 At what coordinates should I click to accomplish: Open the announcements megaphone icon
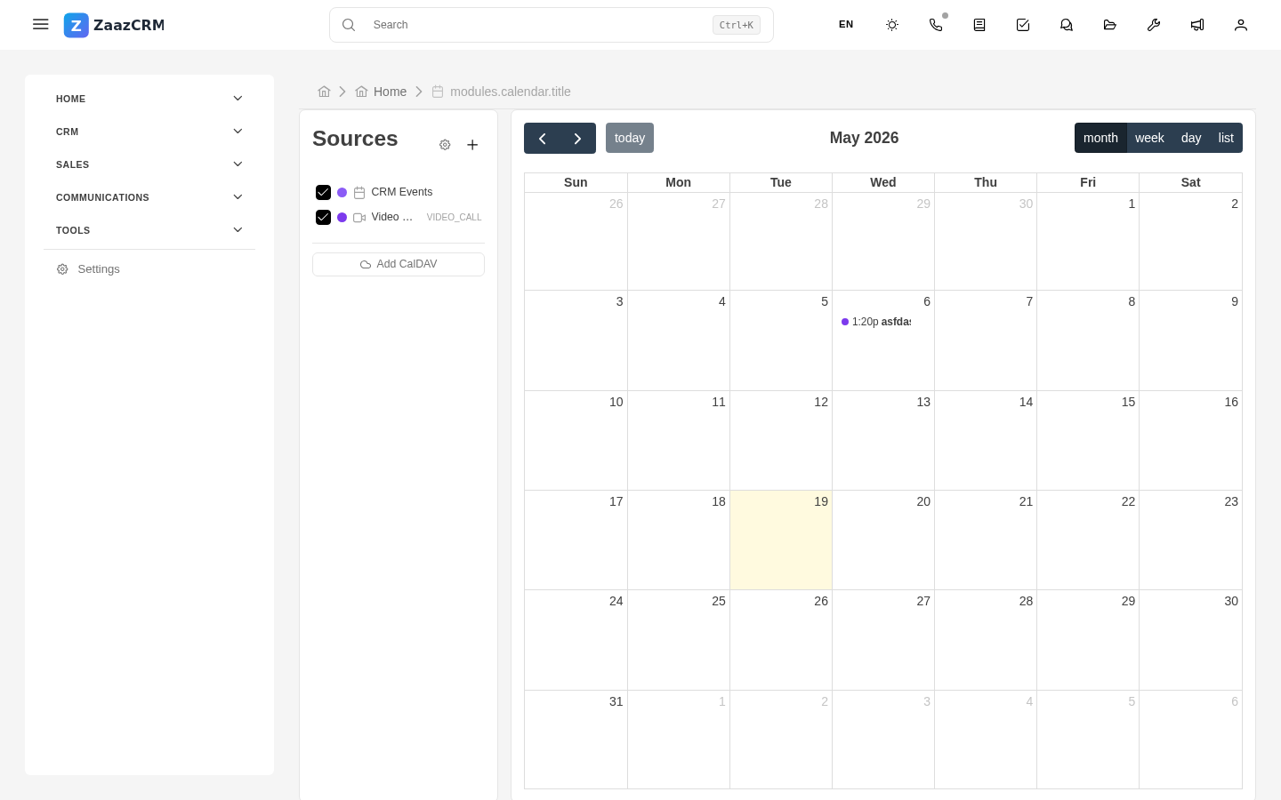click(x=1197, y=25)
